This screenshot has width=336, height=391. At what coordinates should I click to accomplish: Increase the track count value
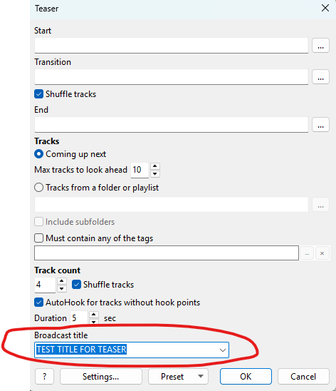(x=62, y=281)
